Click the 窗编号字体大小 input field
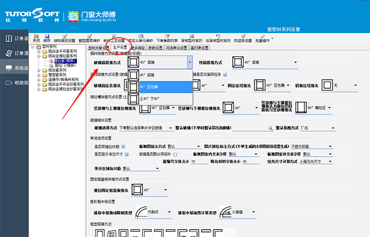 pos(199,162)
